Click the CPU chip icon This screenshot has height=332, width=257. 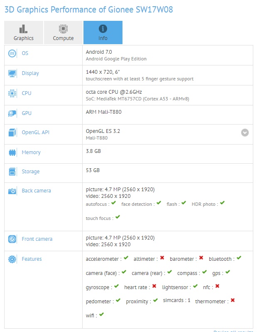(12, 93)
